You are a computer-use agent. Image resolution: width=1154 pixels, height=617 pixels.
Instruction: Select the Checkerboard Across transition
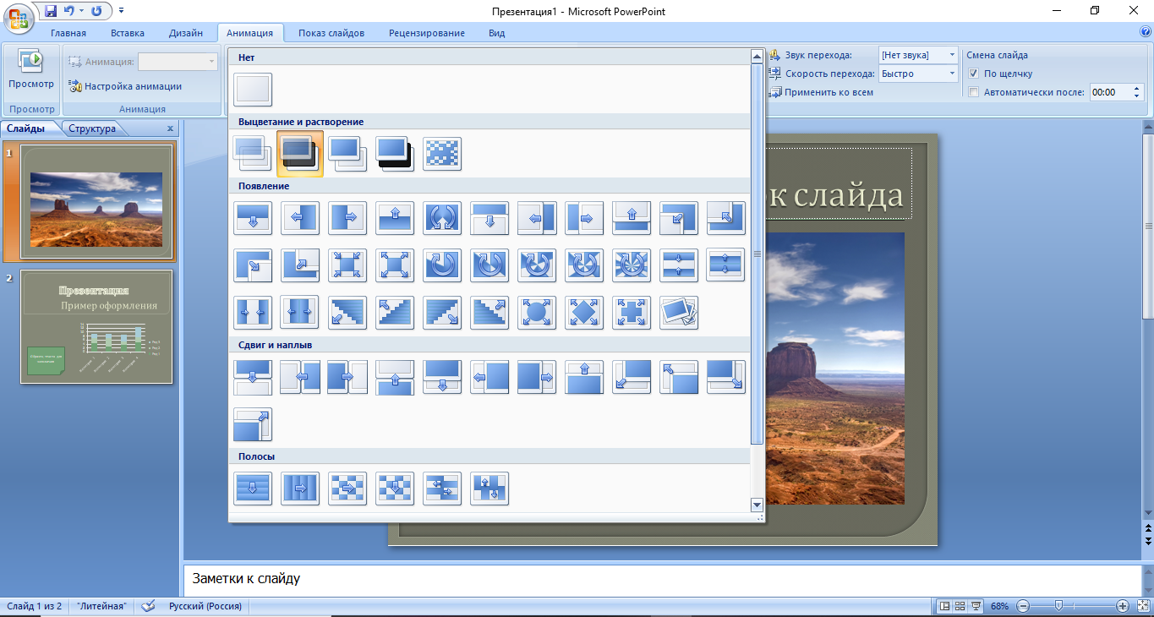pos(347,489)
